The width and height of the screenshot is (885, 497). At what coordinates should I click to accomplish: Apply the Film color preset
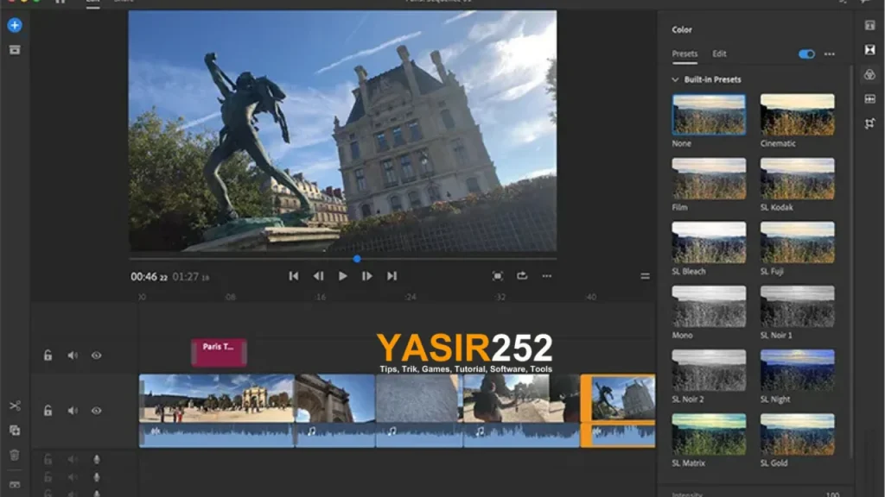coord(709,179)
